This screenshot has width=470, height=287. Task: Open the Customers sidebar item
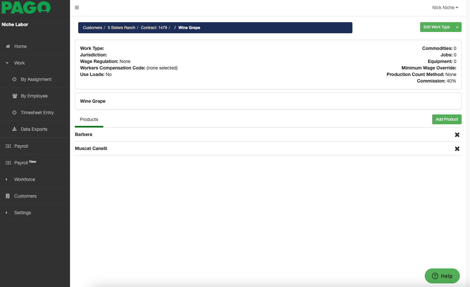pos(25,196)
